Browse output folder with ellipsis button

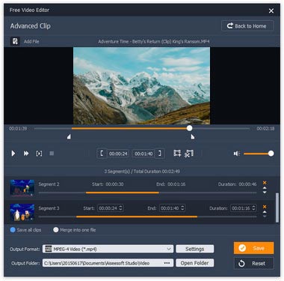167,263
